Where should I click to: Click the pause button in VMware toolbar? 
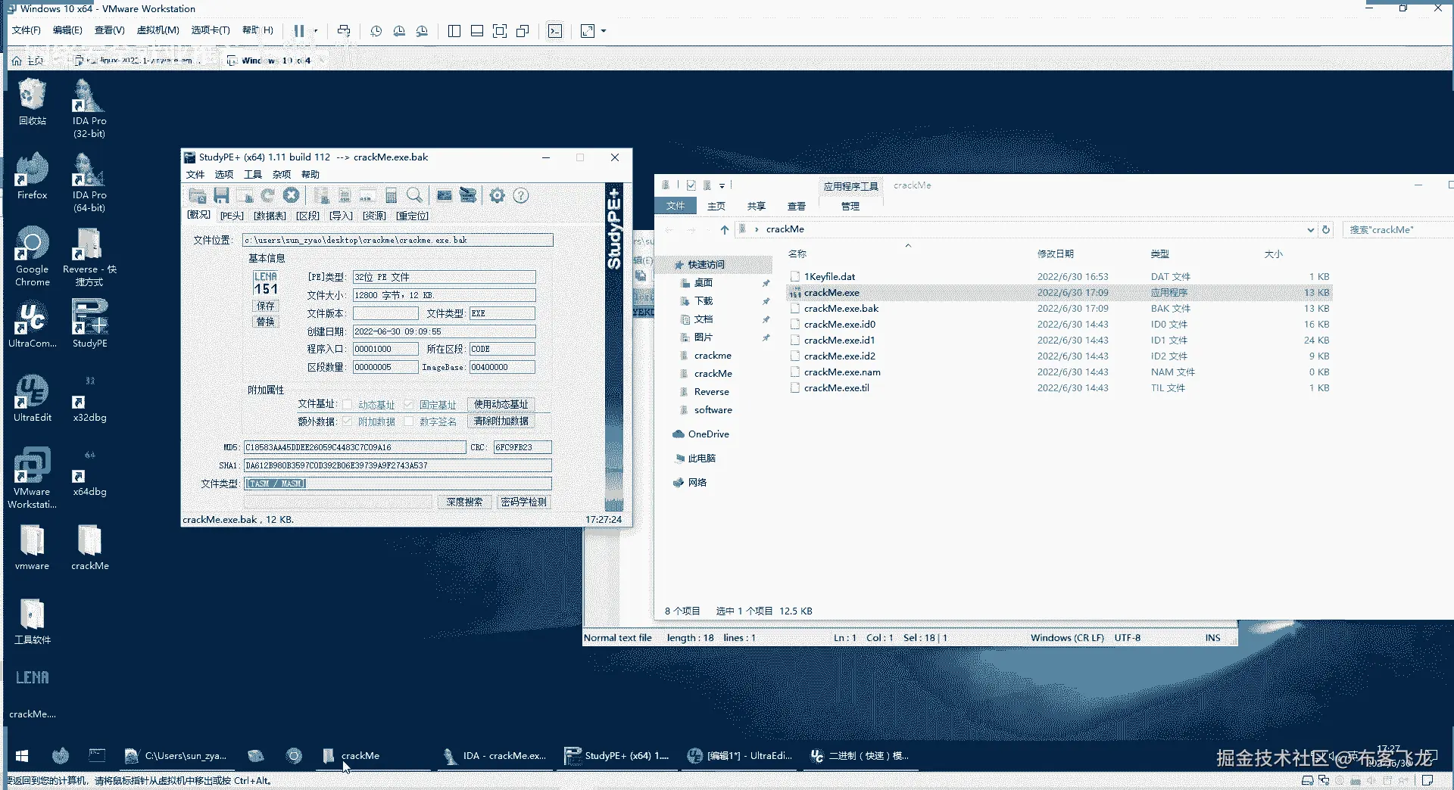click(x=299, y=31)
